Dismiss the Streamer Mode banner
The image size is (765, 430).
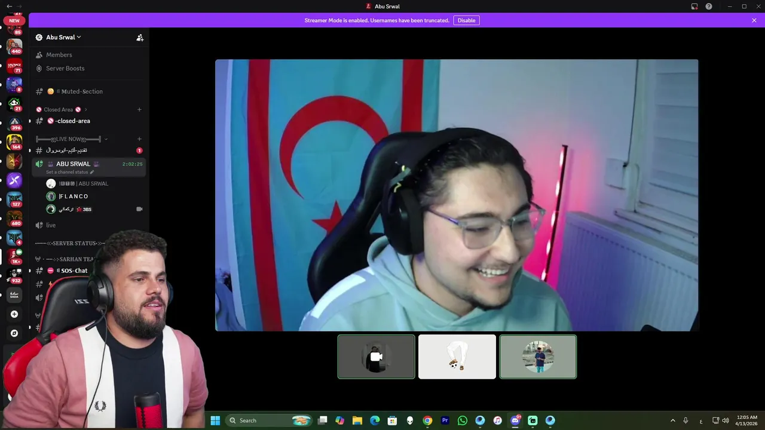tap(754, 20)
